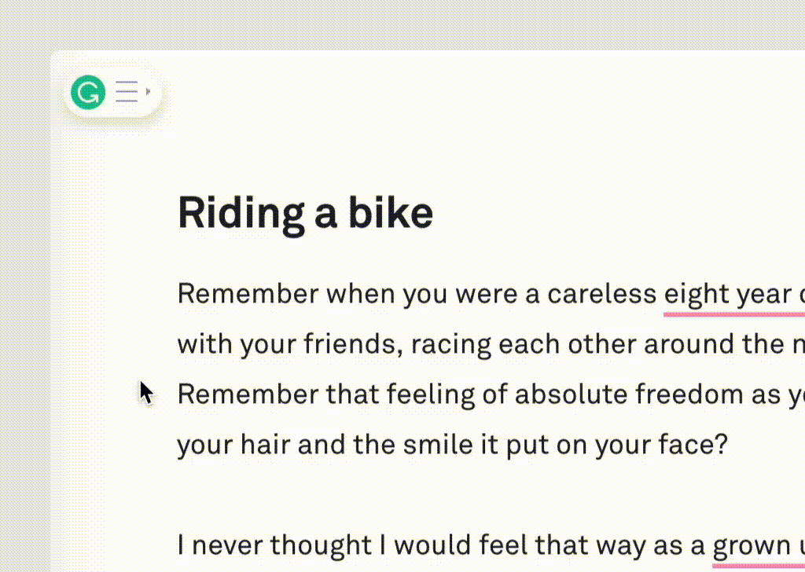Expand the small arrow beside menu lines
The image size is (805, 572).
pyautogui.click(x=148, y=92)
